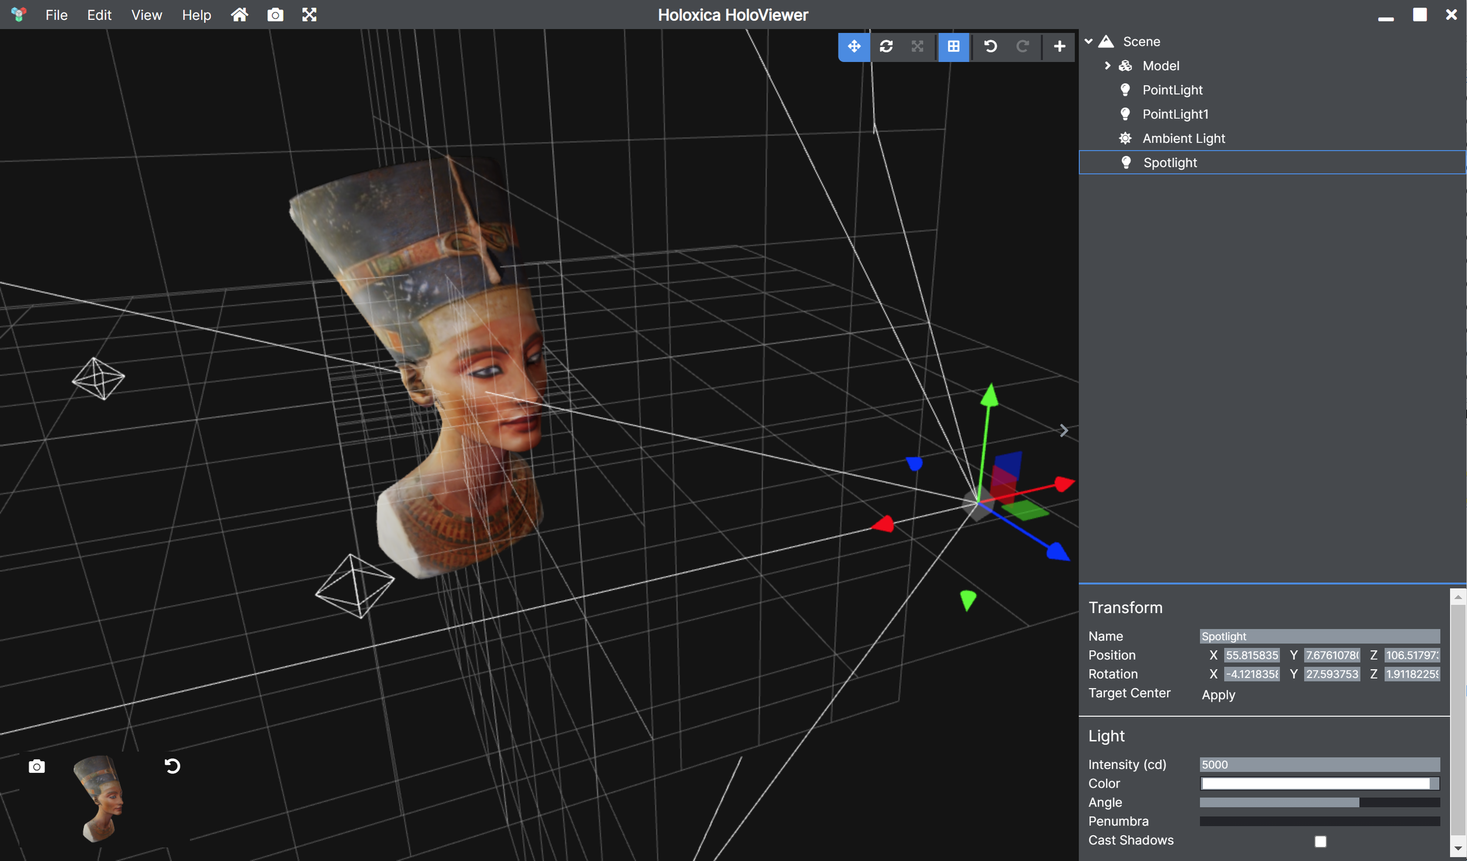The height and width of the screenshot is (861, 1467).
Task: Click the Undo toolbar icon
Action: (990, 46)
